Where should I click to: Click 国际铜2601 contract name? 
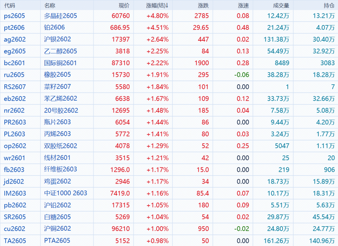pos(60,63)
